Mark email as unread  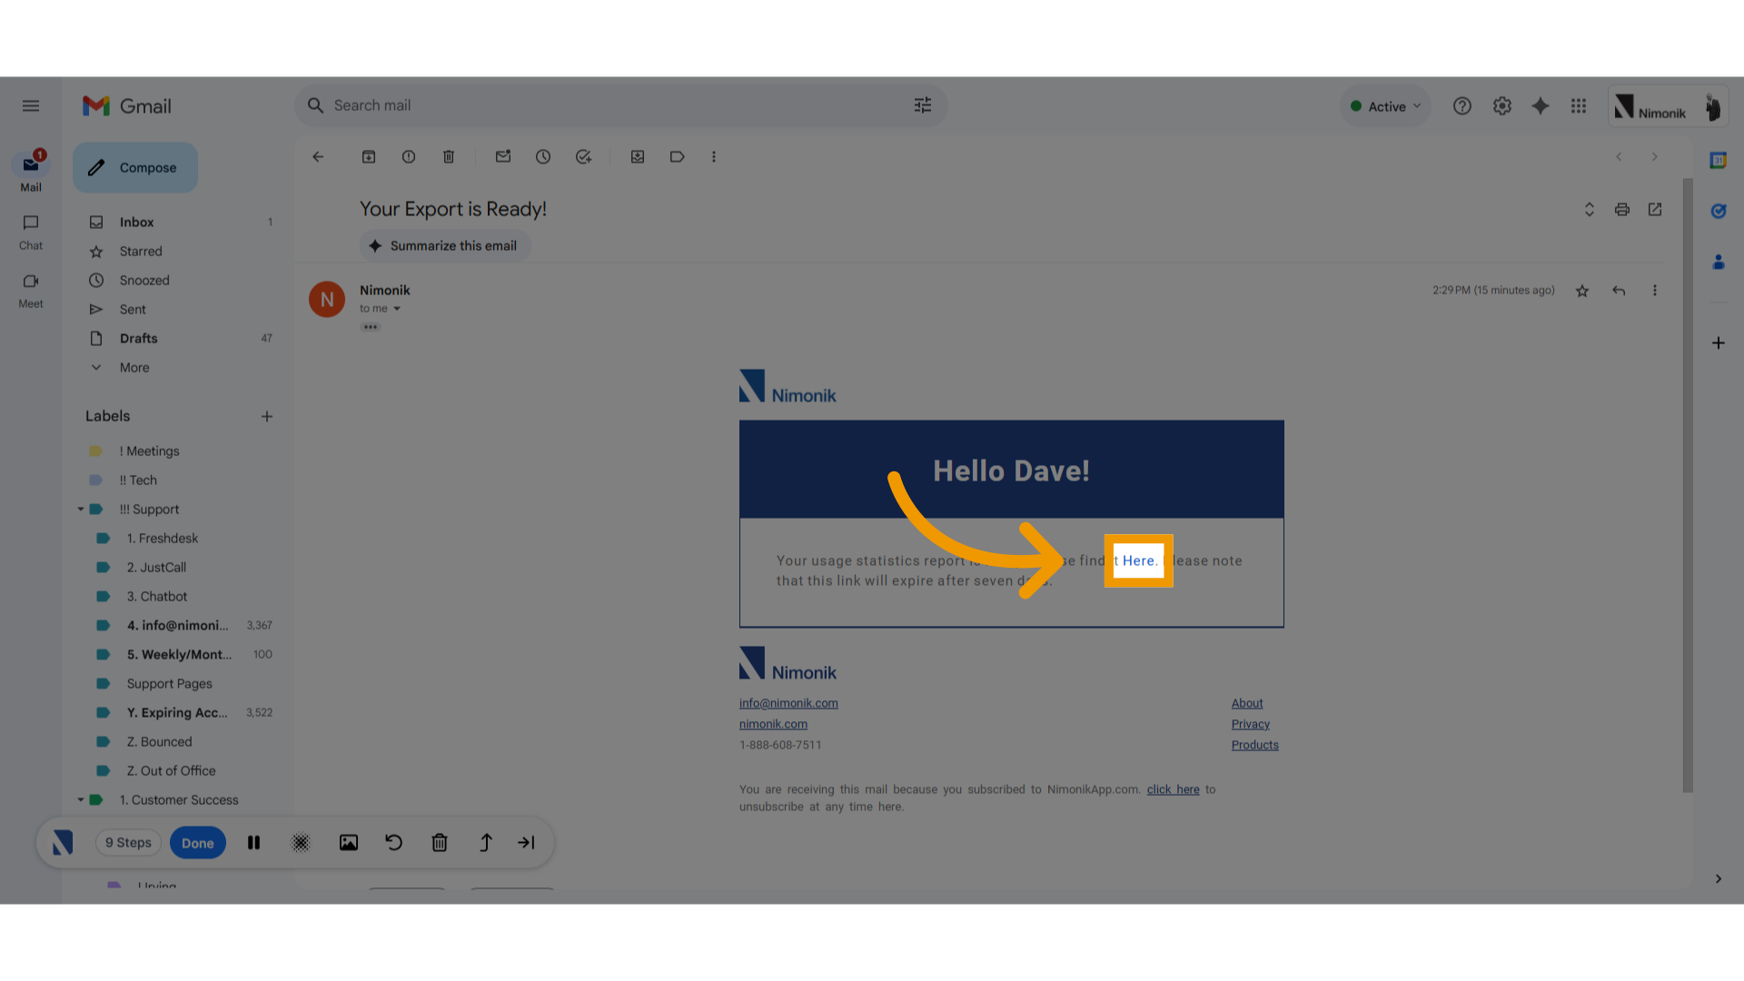coord(503,157)
